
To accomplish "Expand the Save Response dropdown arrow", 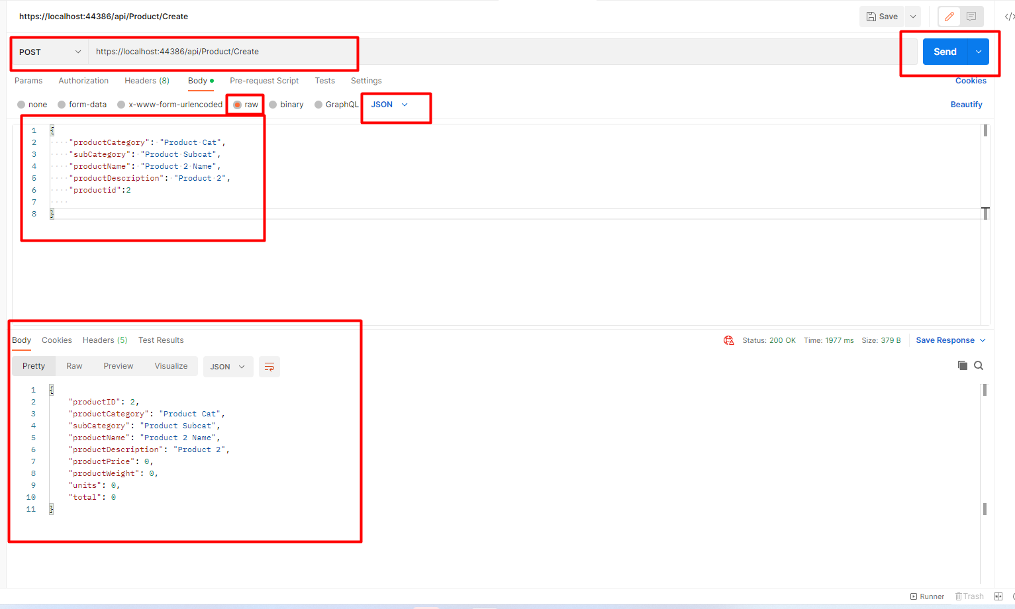I will pyautogui.click(x=983, y=340).
